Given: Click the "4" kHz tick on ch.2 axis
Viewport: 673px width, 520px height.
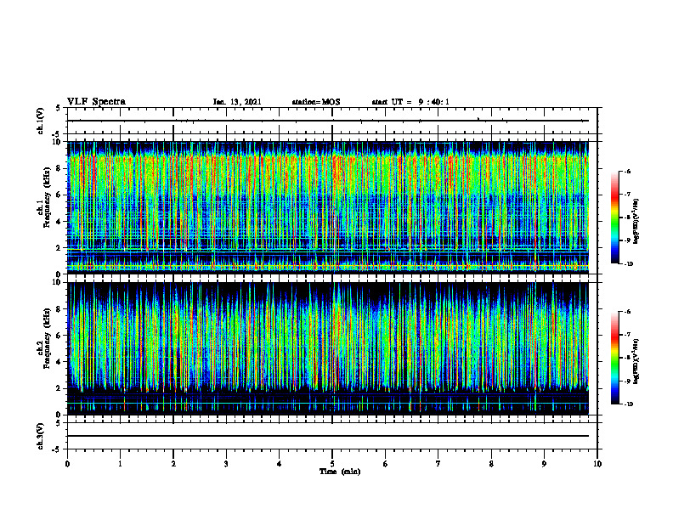Looking at the screenshot, I should click(59, 362).
